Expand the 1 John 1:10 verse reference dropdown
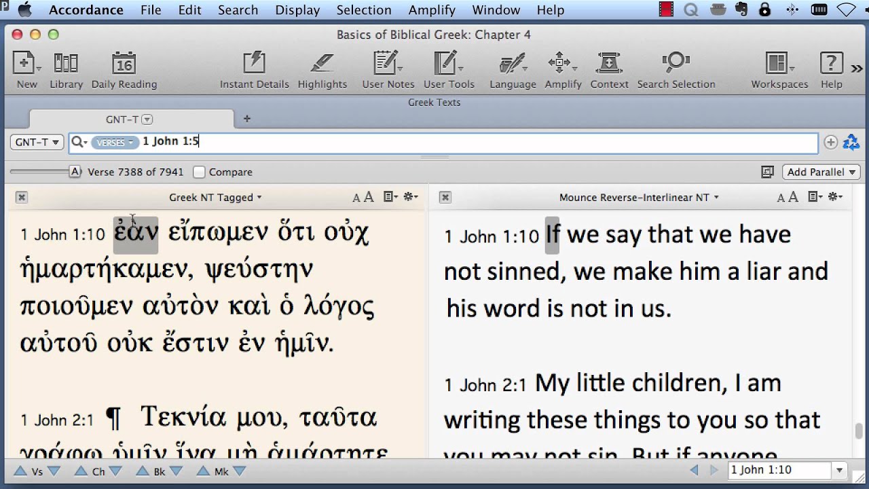The height and width of the screenshot is (489, 869). [x=839, y=470]
